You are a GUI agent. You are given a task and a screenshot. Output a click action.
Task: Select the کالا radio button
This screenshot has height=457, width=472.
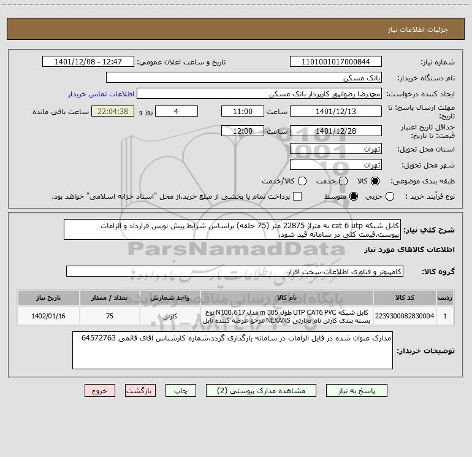click(375, 181)
